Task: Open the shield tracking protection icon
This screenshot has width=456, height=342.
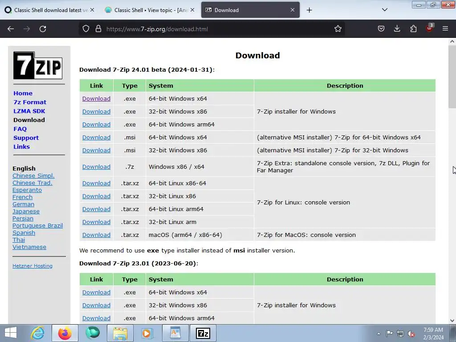Action: [86, 28]
